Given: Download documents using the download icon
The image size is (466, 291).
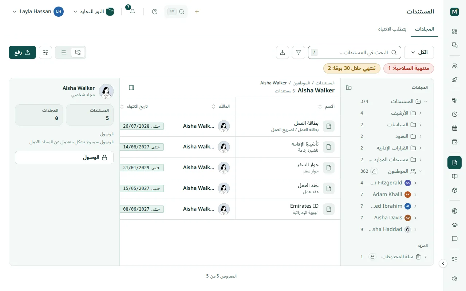Looking at the screenshot, I should pyautogui.click(x=283, y=52).
